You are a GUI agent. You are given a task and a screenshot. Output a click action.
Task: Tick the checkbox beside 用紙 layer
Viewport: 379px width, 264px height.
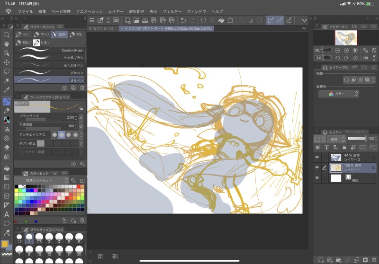[325, 178]
